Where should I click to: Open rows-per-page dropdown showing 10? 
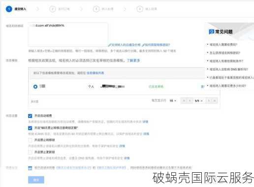pyautogui.click(x=173, y=100)
